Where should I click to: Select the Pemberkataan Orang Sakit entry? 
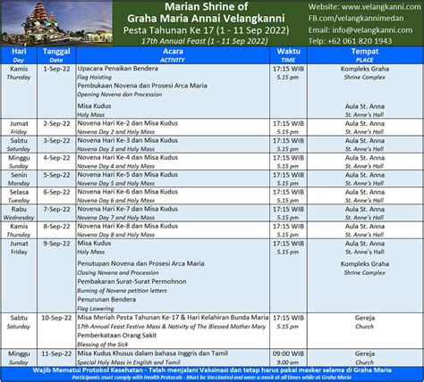pos(117,336)
